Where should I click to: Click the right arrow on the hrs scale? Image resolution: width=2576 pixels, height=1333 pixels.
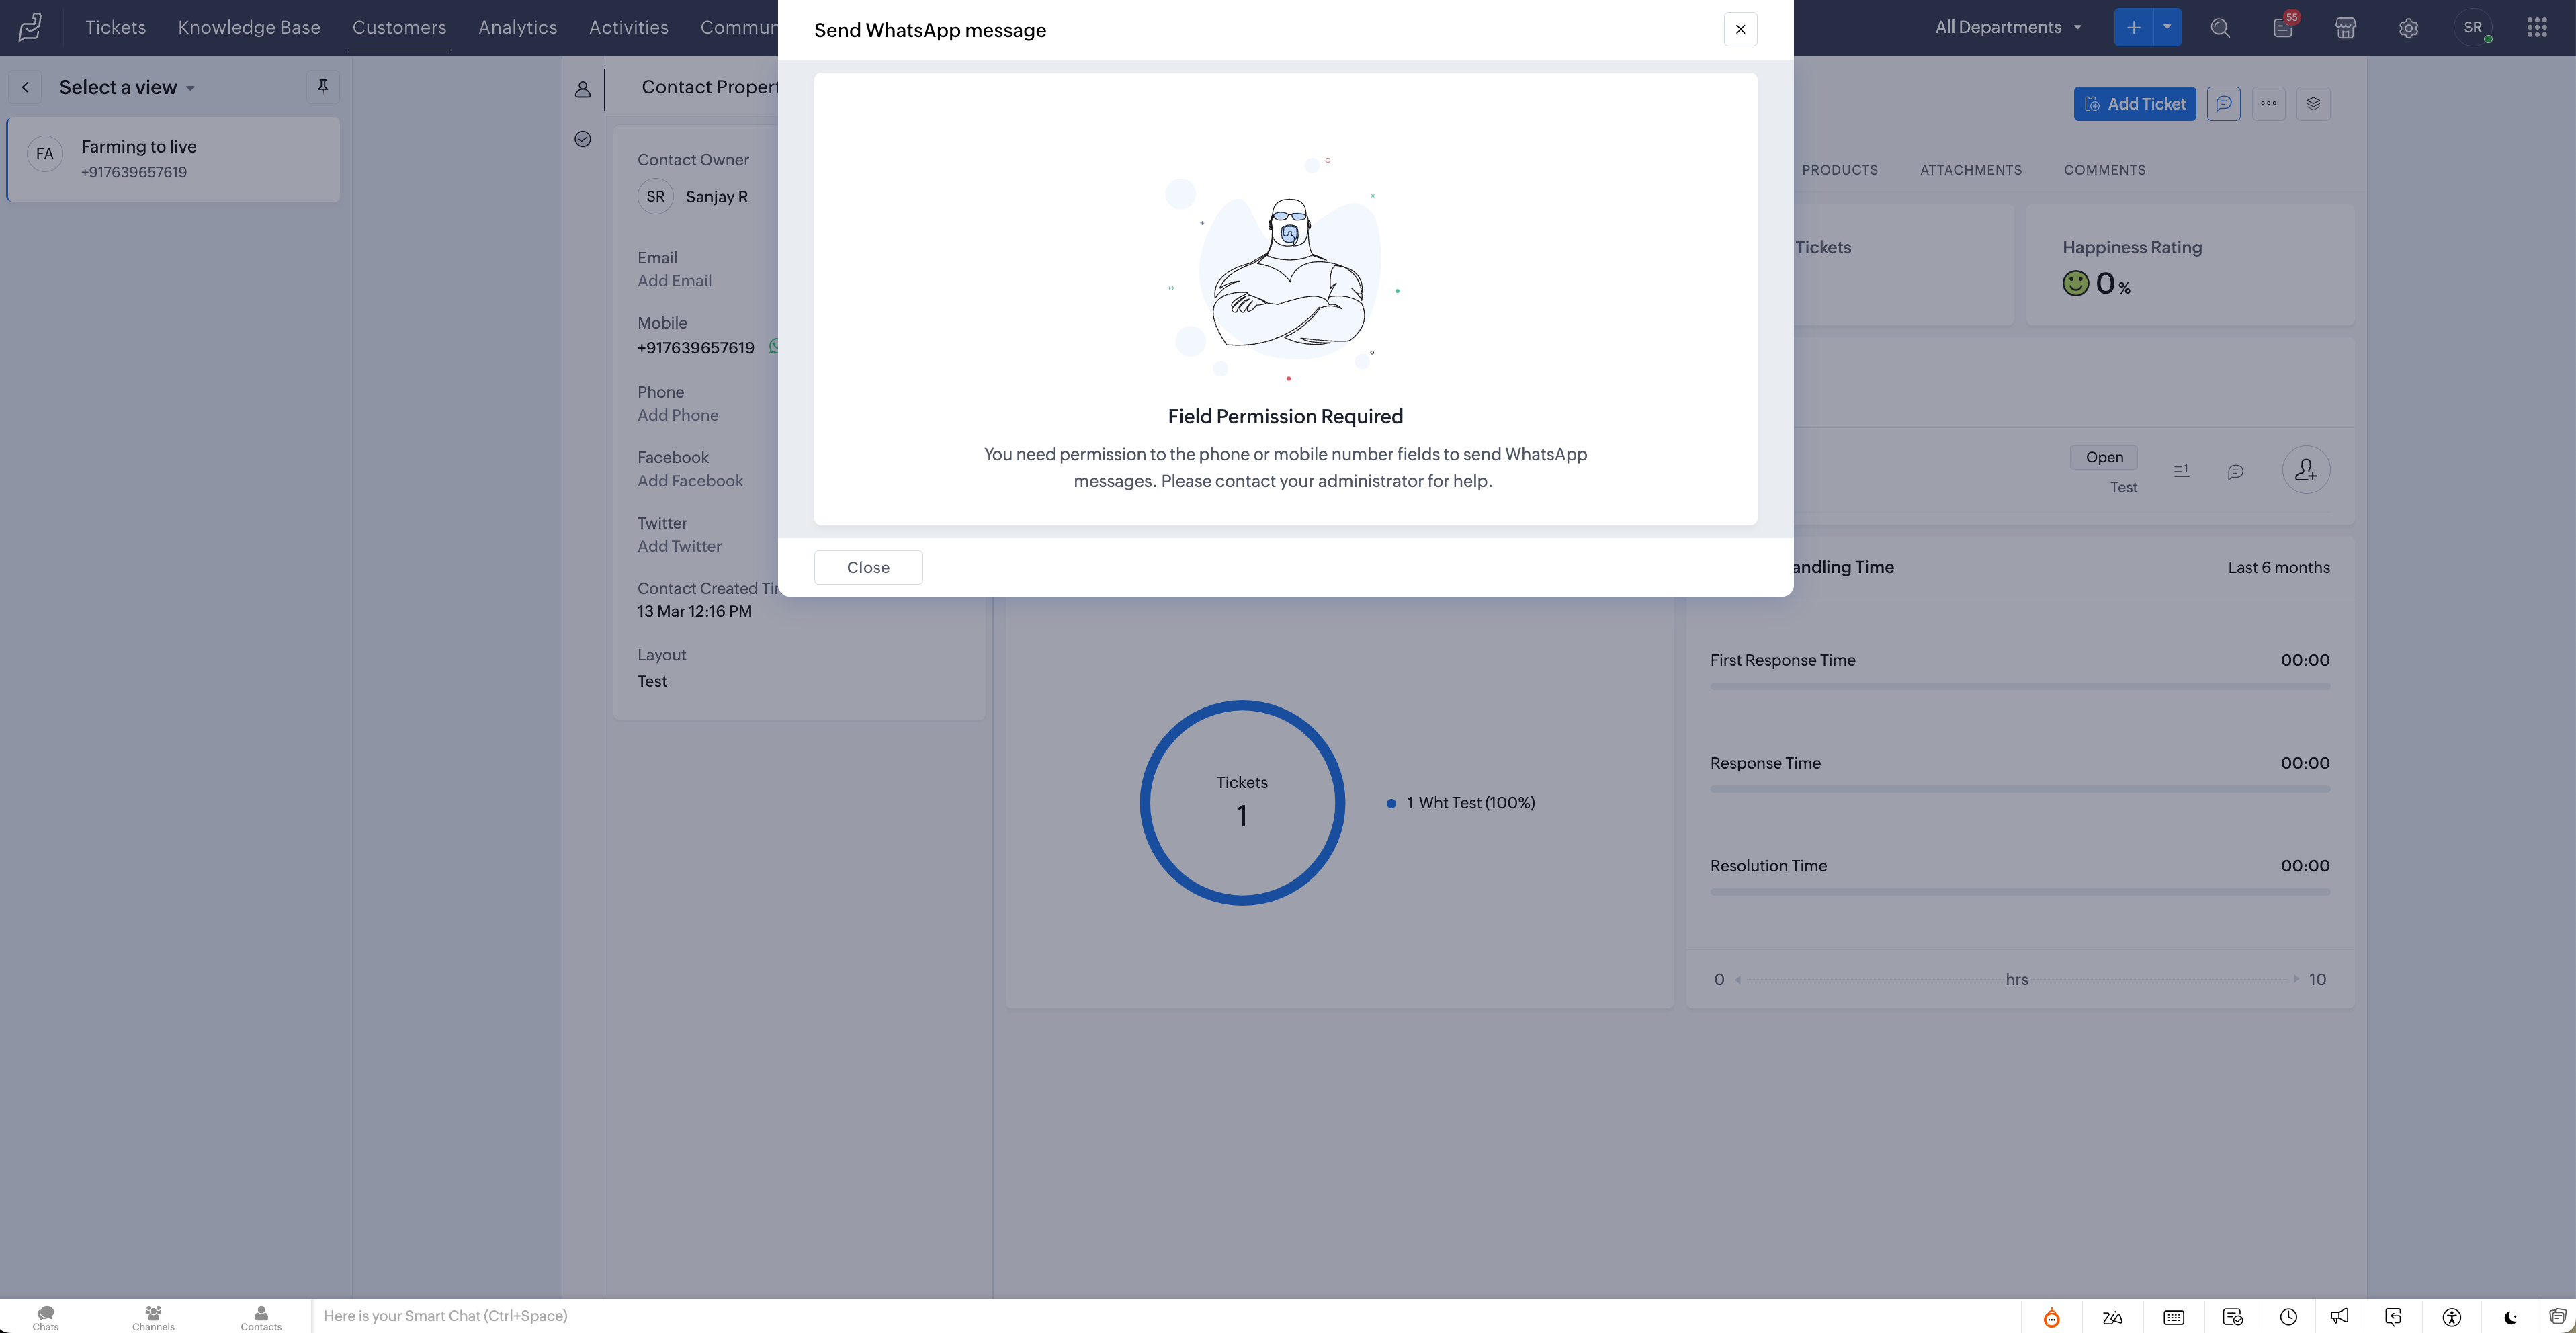pos(2296,979)
